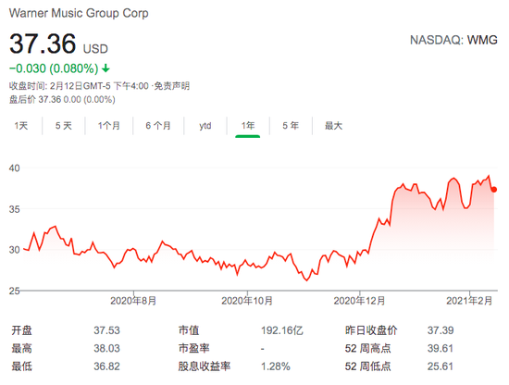Image resolution: width=509 pixels, height=385 pixels.
Task: Click the 40 y-axis label
Action: (x=14, y=168)
